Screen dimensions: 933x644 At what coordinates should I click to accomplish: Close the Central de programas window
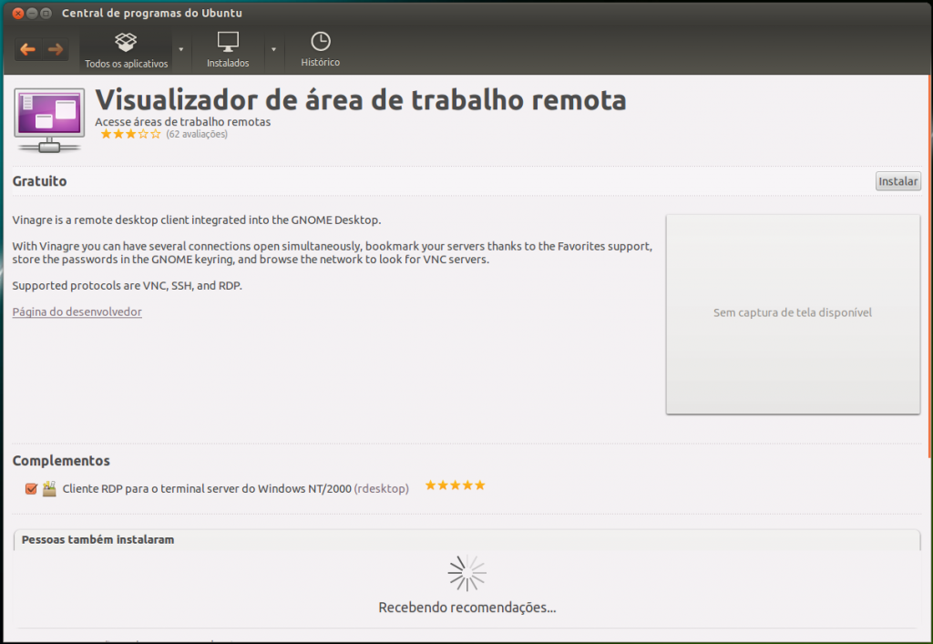18,13
